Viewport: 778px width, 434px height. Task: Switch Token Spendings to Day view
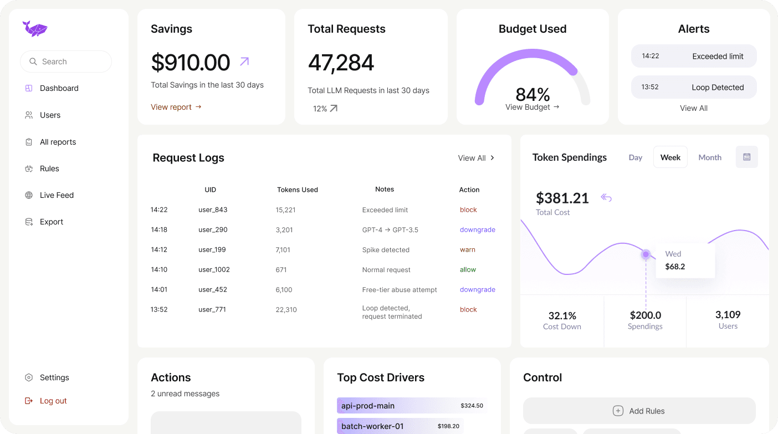[635, 157]
